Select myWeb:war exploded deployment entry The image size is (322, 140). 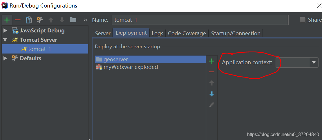150,67
